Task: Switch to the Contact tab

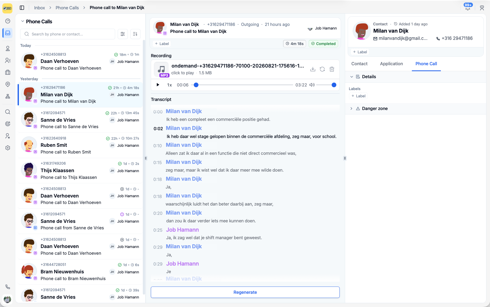Action: tap(359, 64)
